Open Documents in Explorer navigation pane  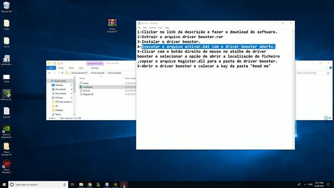[61, 93]
